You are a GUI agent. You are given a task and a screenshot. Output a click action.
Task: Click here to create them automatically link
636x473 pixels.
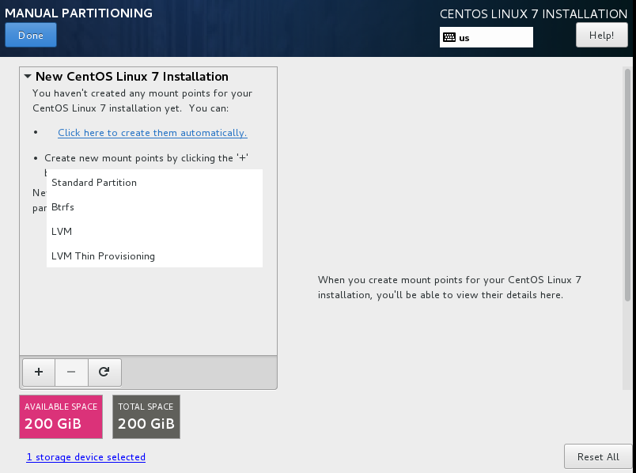[x=153, y=133]
